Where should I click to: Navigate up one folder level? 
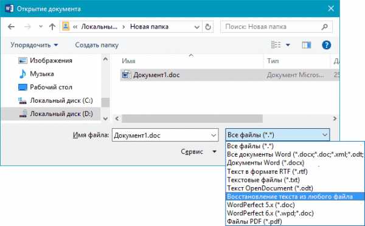pos(52,27)
